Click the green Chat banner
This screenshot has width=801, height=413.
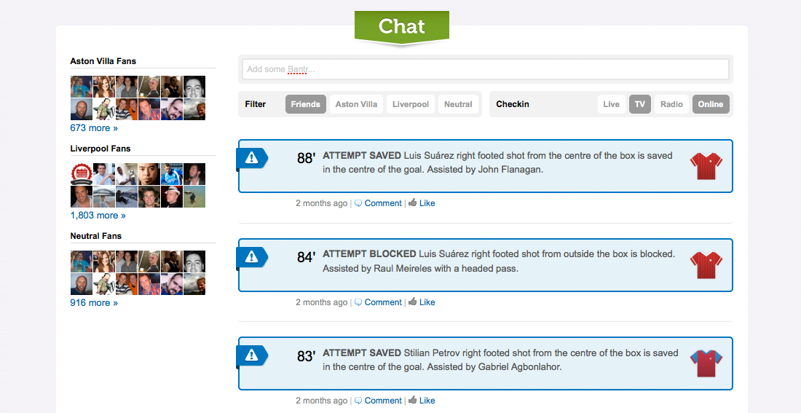tap(402, 27)
